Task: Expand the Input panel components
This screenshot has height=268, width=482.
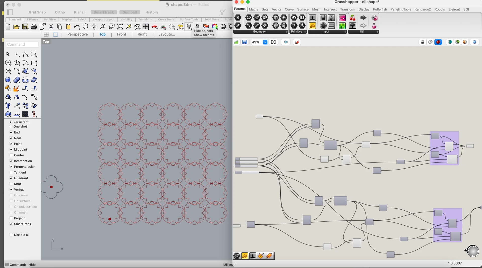Action: (x=345, y=32)
